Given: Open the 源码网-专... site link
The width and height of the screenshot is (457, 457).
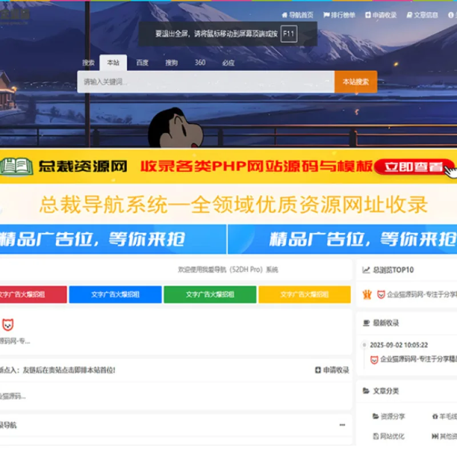Looking at the screenshot, I should [x=15, y=340].
